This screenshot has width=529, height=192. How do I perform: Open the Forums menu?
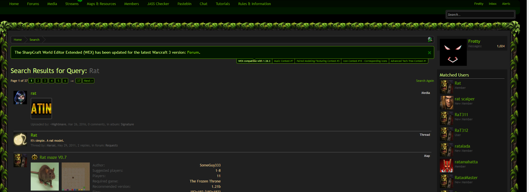tap(33, 4)
